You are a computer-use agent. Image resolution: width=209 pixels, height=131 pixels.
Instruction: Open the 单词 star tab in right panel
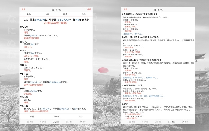click(132, 122)
